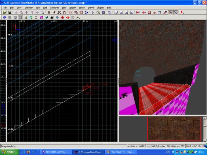
Task: Open the Curve menu
Action: tap(91, 8)
